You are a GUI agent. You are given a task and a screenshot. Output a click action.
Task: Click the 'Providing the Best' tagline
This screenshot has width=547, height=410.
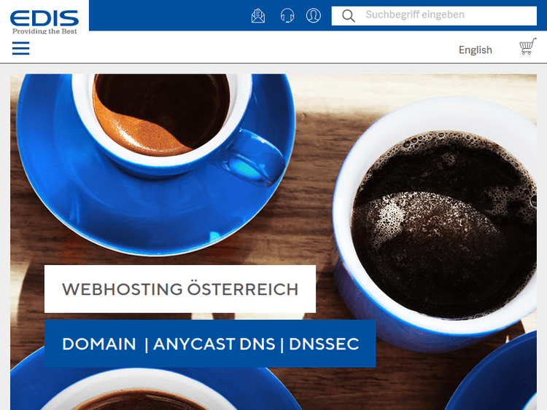click(x=44, y=31)
